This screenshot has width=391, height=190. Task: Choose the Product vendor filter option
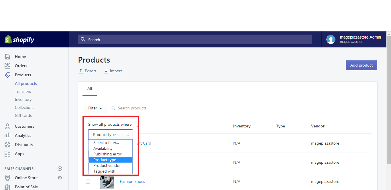click(x=111, y=165)
